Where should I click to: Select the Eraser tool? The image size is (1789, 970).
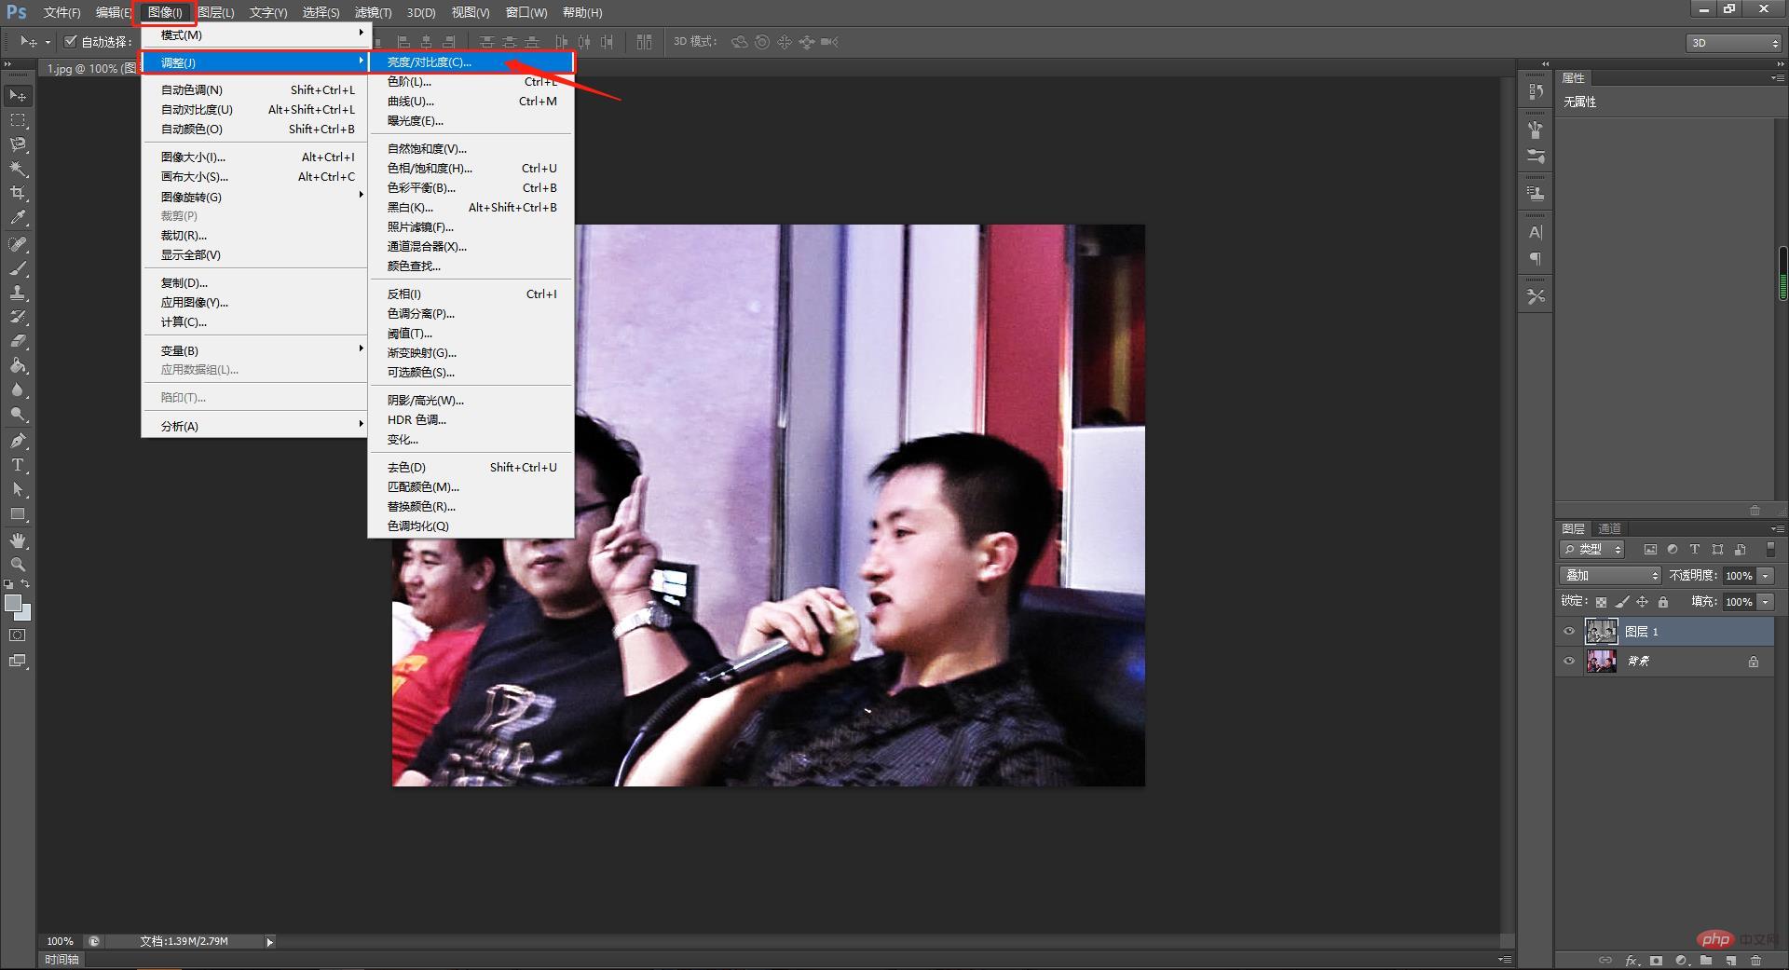[x=18, y=341]
